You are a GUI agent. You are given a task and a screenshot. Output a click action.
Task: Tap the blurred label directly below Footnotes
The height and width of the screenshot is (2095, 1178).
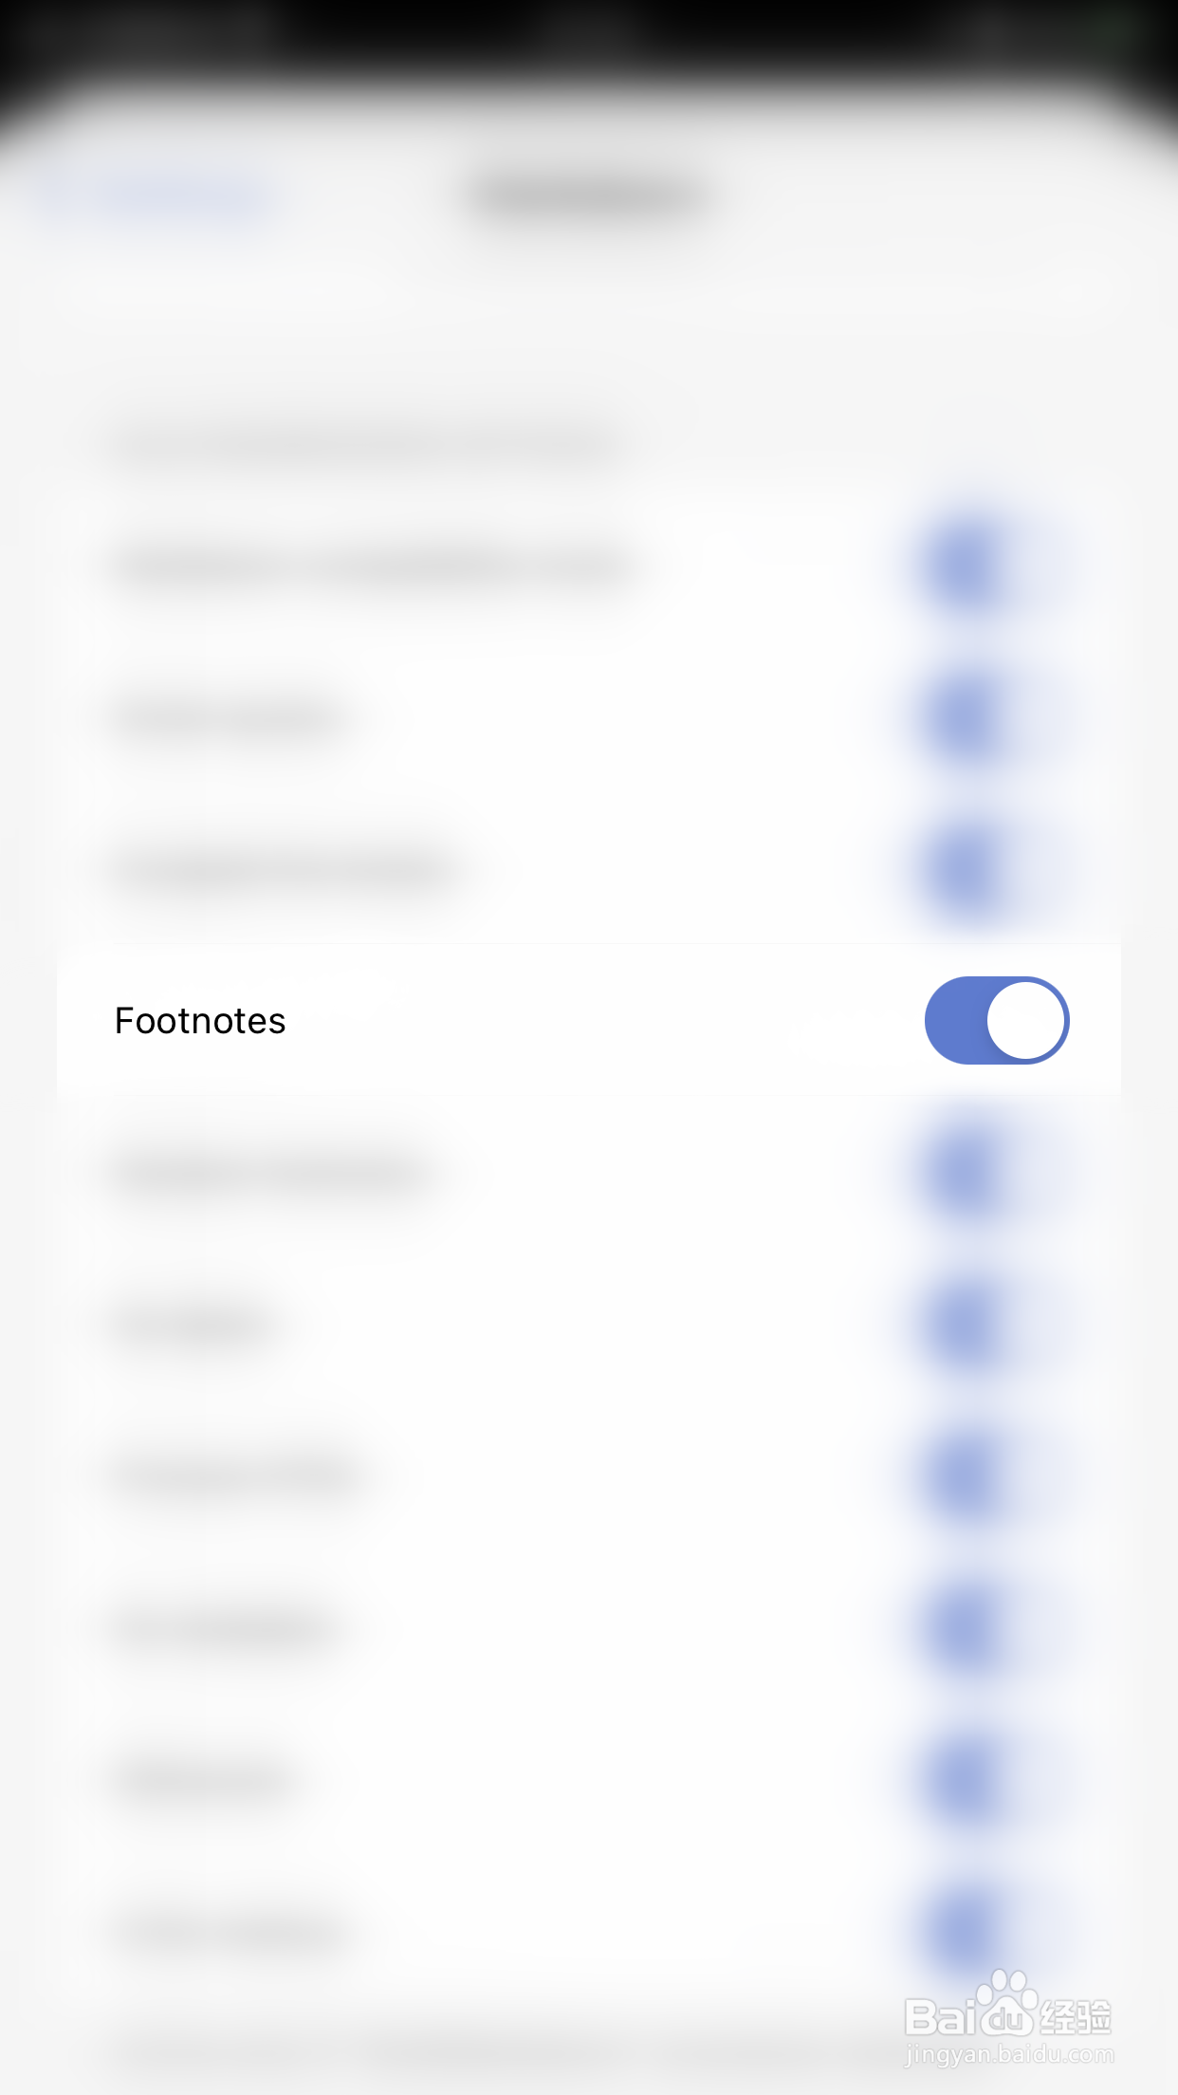(270, 1175)
